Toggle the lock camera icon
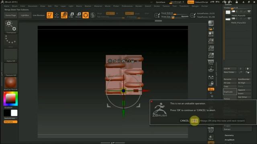The width and height of the screenshot is (257, 144). [x=211, y=84]
